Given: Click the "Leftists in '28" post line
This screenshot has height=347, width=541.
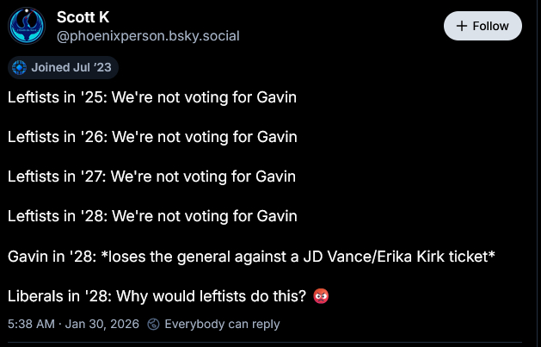Looking at the screenshot, I should pyautogui.click(x=152, y=216).
